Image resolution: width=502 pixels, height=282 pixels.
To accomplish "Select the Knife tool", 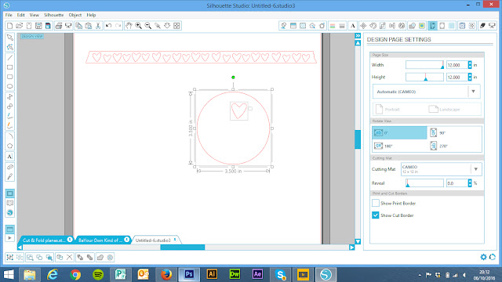I will (10, 176).
